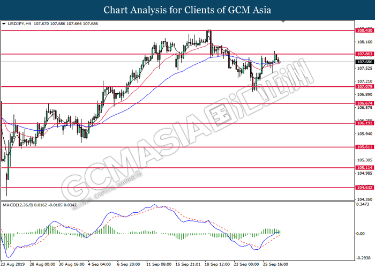
Task: Click the 30 Aug 16:00 time label
Action: (71, 264)
